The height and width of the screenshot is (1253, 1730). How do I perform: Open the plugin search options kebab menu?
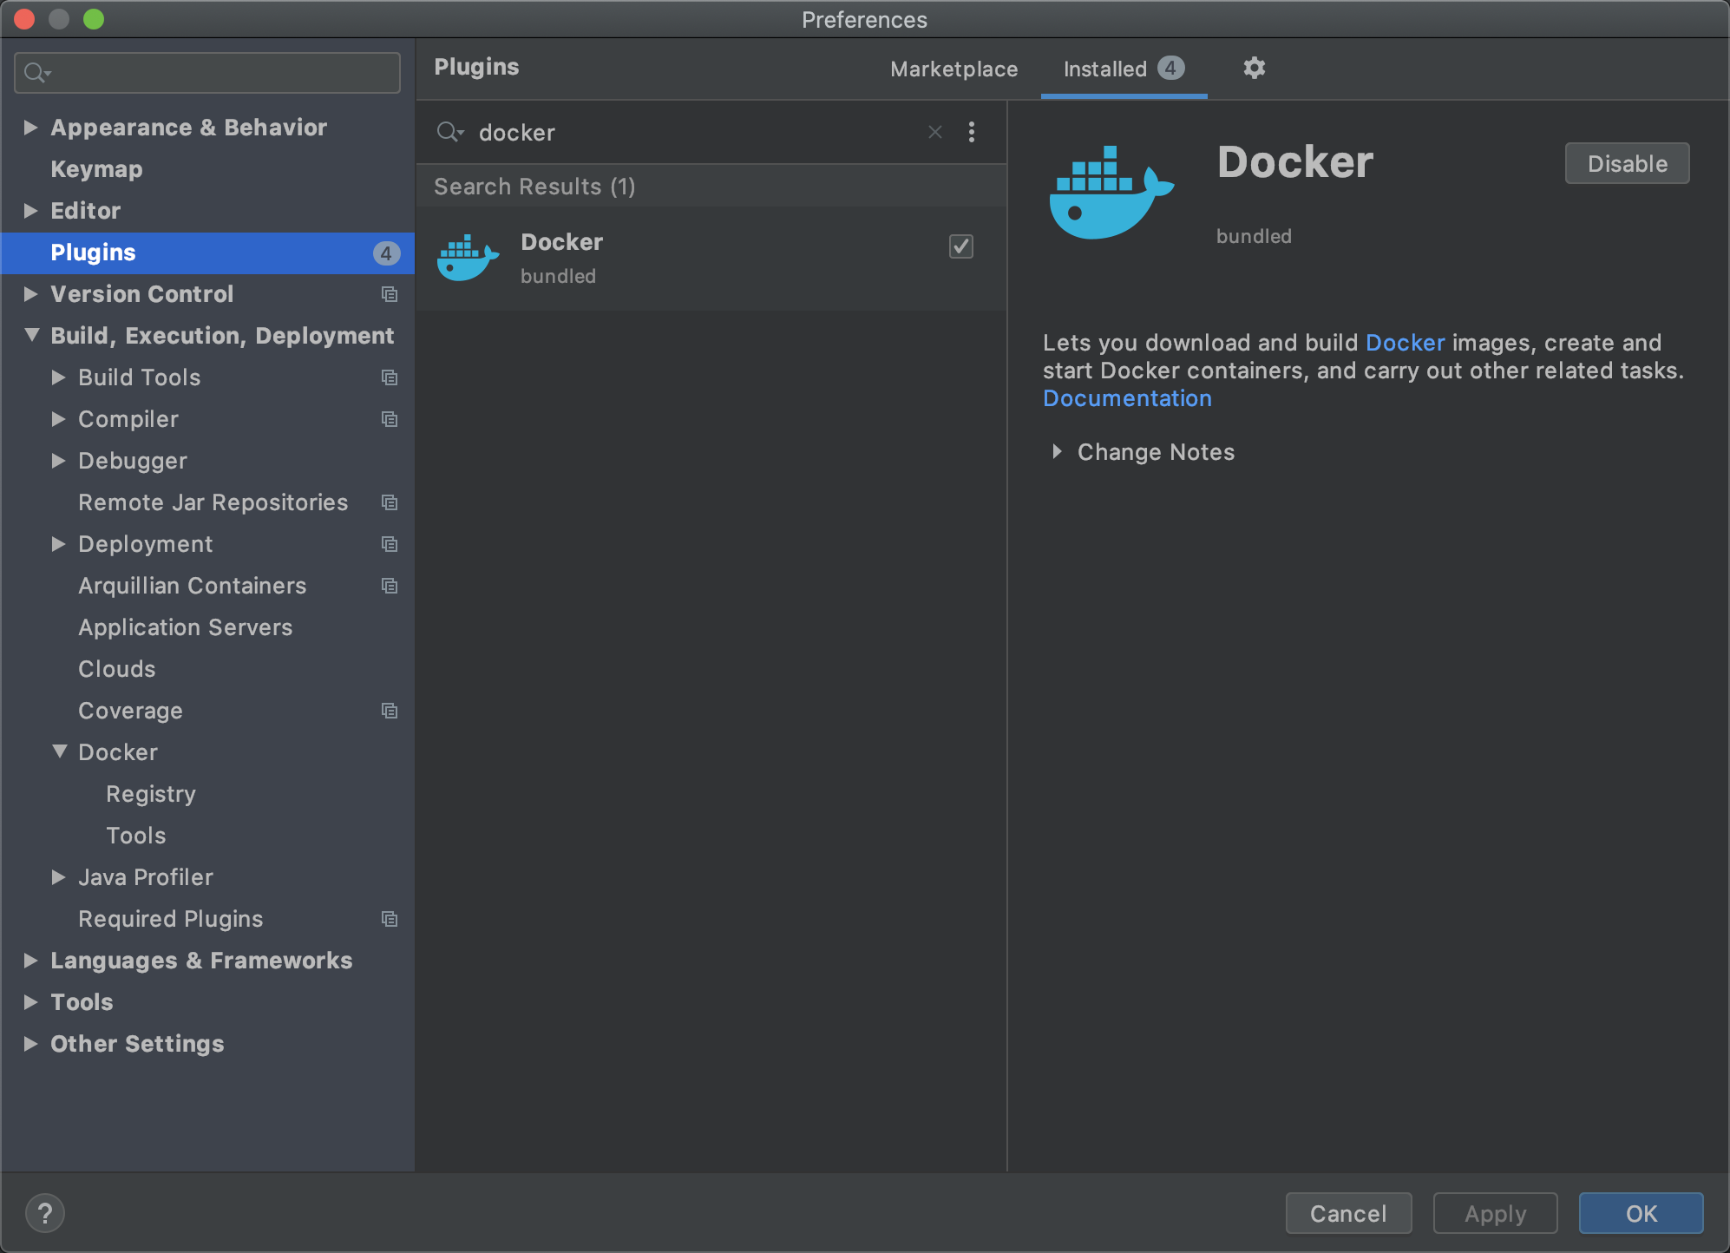(971, 132)
